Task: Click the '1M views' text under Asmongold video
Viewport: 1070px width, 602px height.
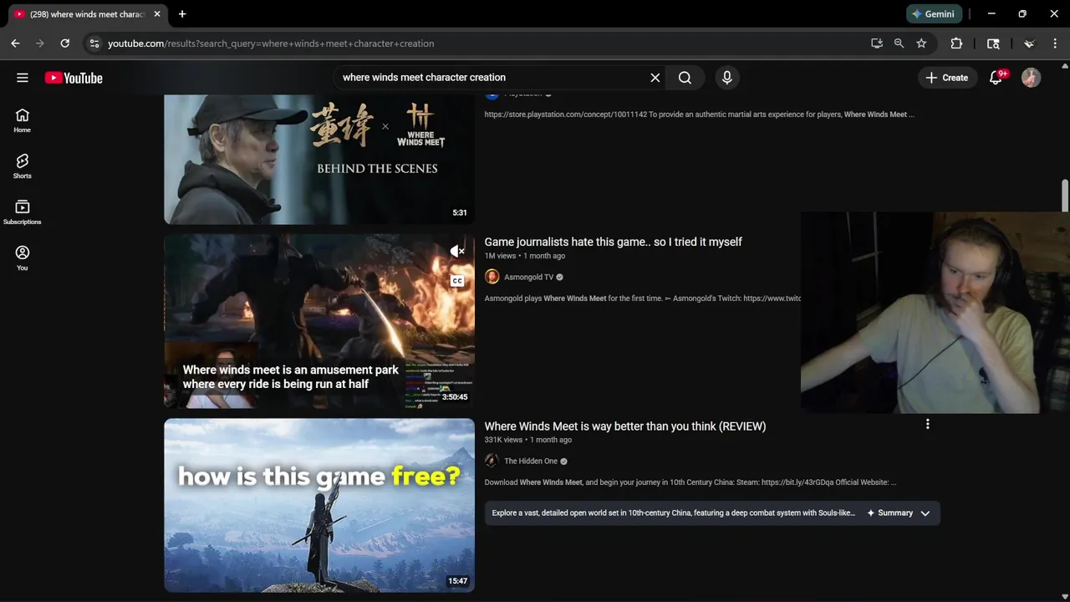Action: point(500,256)
